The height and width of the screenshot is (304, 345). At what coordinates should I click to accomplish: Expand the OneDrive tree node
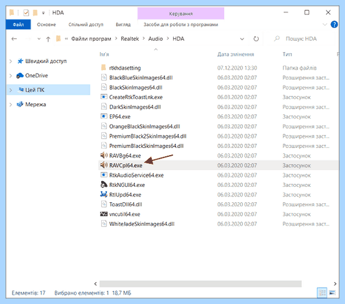click(10, 75)
